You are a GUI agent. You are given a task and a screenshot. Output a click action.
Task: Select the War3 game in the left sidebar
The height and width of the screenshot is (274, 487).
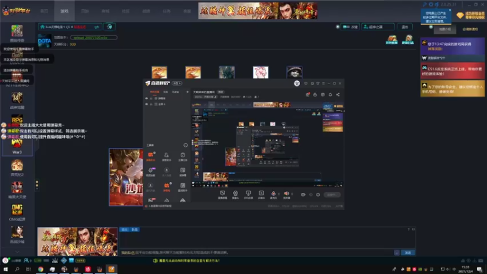click(17, 146)
